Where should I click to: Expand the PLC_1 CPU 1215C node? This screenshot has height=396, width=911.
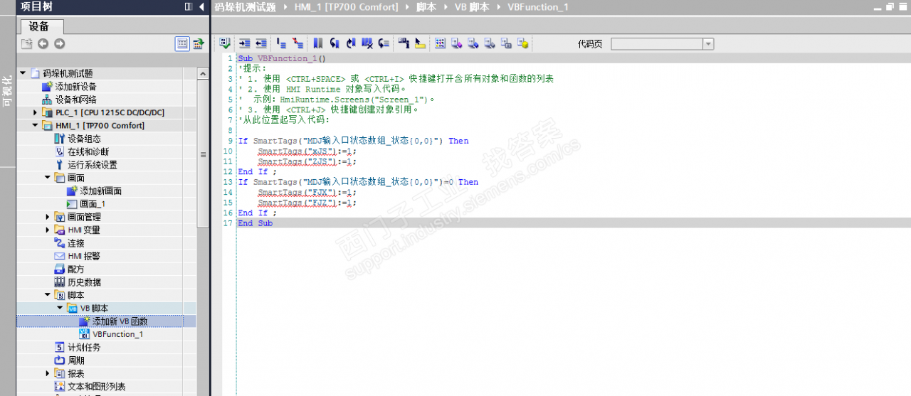pos(36,112)
